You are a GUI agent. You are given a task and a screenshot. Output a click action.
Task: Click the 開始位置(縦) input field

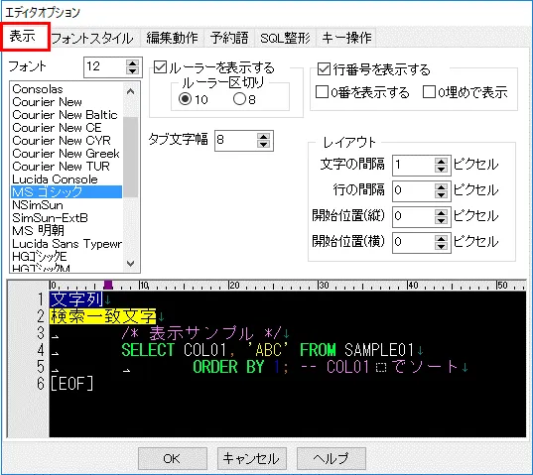tap(414, 216)
